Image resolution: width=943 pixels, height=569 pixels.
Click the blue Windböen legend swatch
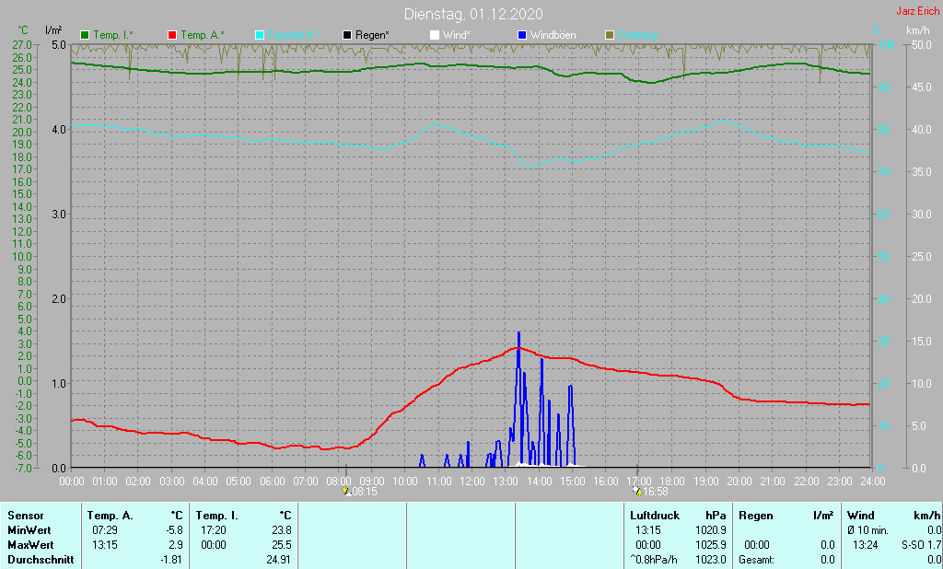pyautogui.click(x=522, y=36)
